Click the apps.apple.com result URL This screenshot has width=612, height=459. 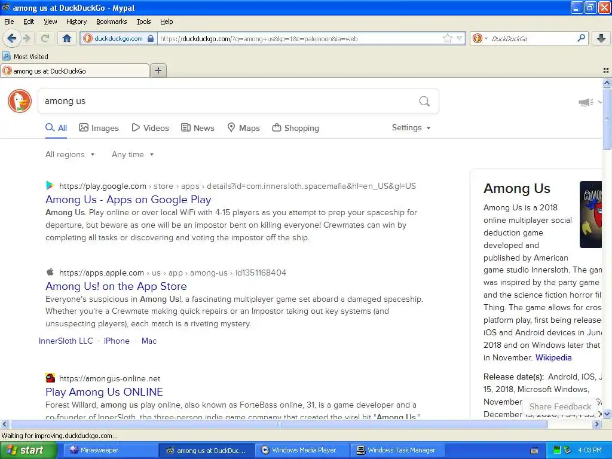[x=173, y=273]
